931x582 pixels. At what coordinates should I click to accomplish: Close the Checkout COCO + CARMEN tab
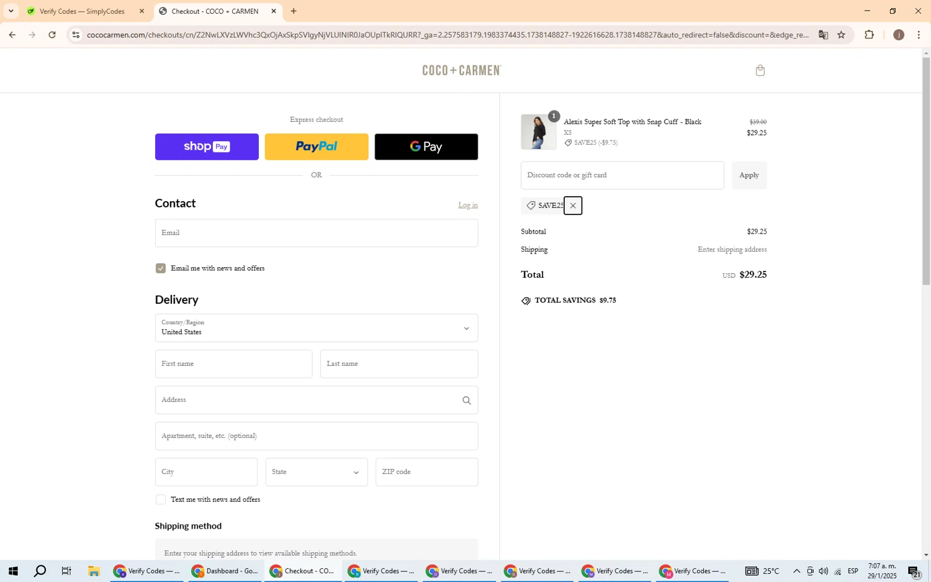(274, 11)
